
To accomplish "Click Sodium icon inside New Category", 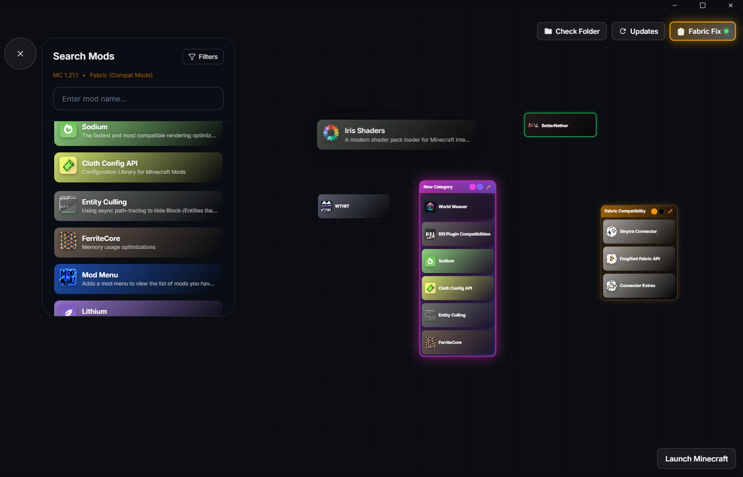I will [430, 261].
